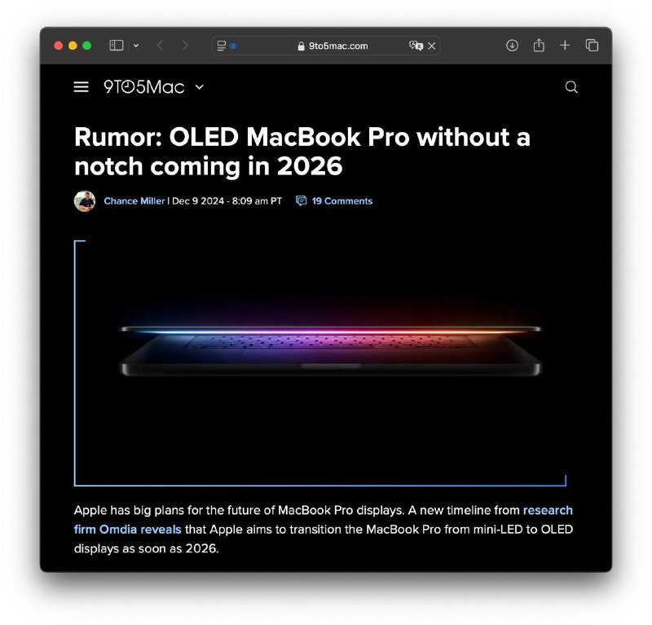652x625 pixels.
Task: Search the site with magnifier icon
Action: click(x=571, y=87)
